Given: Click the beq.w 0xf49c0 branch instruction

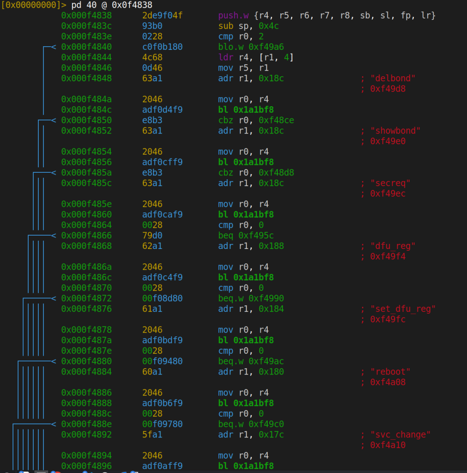Looking at the screenshot, I should [251, 424].
